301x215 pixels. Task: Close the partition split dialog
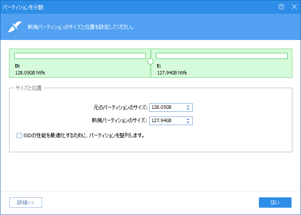(x=294, y=7)
